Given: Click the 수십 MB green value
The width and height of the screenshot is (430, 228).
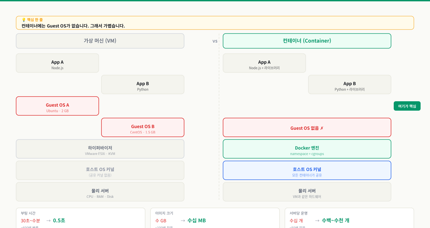Looking at the screenshot, I should (x=197, y=220).
